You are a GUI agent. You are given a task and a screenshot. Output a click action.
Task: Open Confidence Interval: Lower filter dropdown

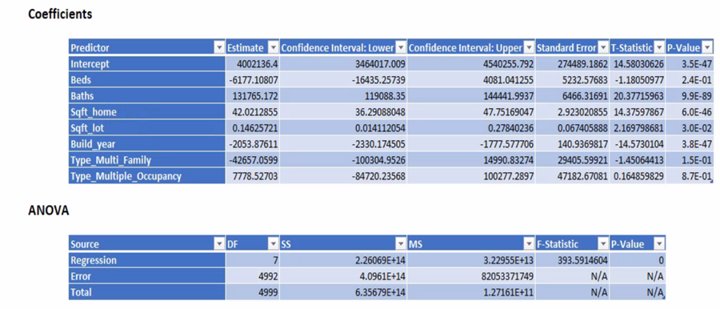point(401,48)
